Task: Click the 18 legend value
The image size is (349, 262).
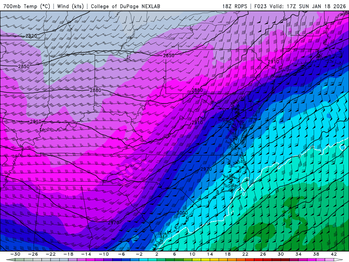Action: point(227,254)
